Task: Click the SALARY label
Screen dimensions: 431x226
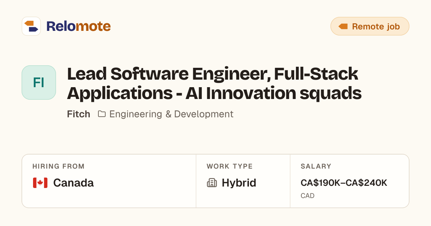Action: coord(316,166)
